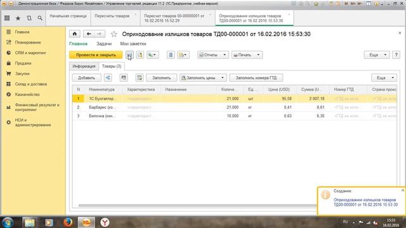The image size is (406, 228).
Task: Click the Заполнить button
Action: (161, 78)
